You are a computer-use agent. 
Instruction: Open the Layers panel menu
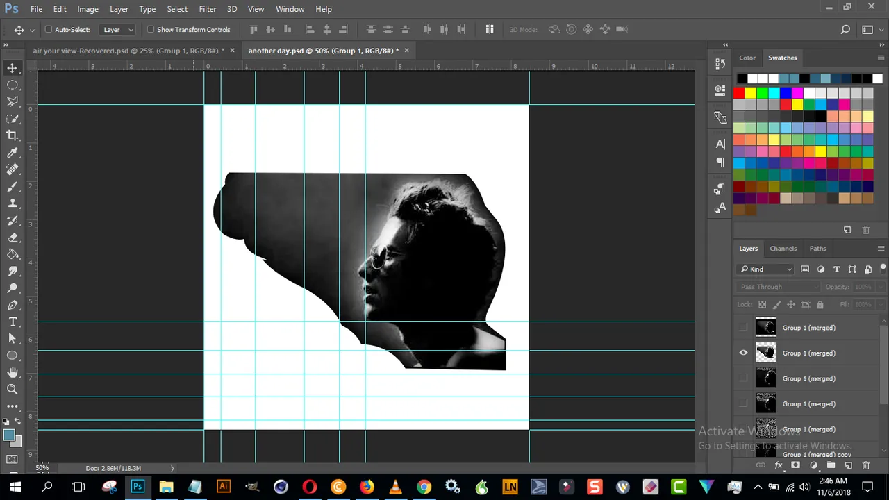pos(881,249)
